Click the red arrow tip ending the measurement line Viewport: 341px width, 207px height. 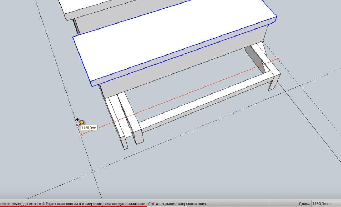pos(81,134)
